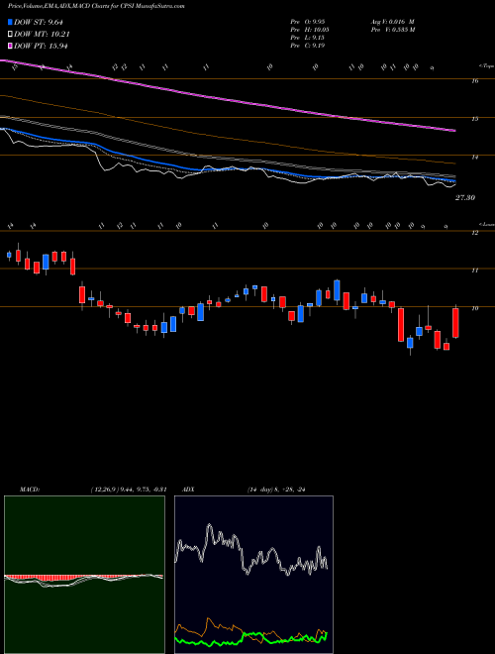Click the 'Pre C: 9.19' value
The width and height of the screenshot is (495, 654).
[x=310, y=46]
